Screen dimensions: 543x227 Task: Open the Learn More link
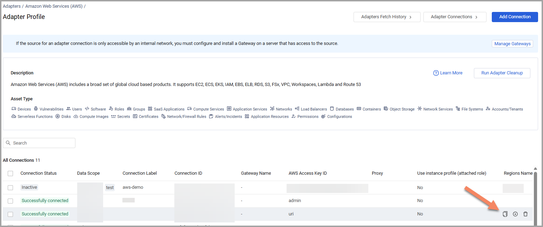[451, 73]
